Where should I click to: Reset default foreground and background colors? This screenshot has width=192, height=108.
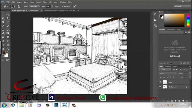pos(3,56)
